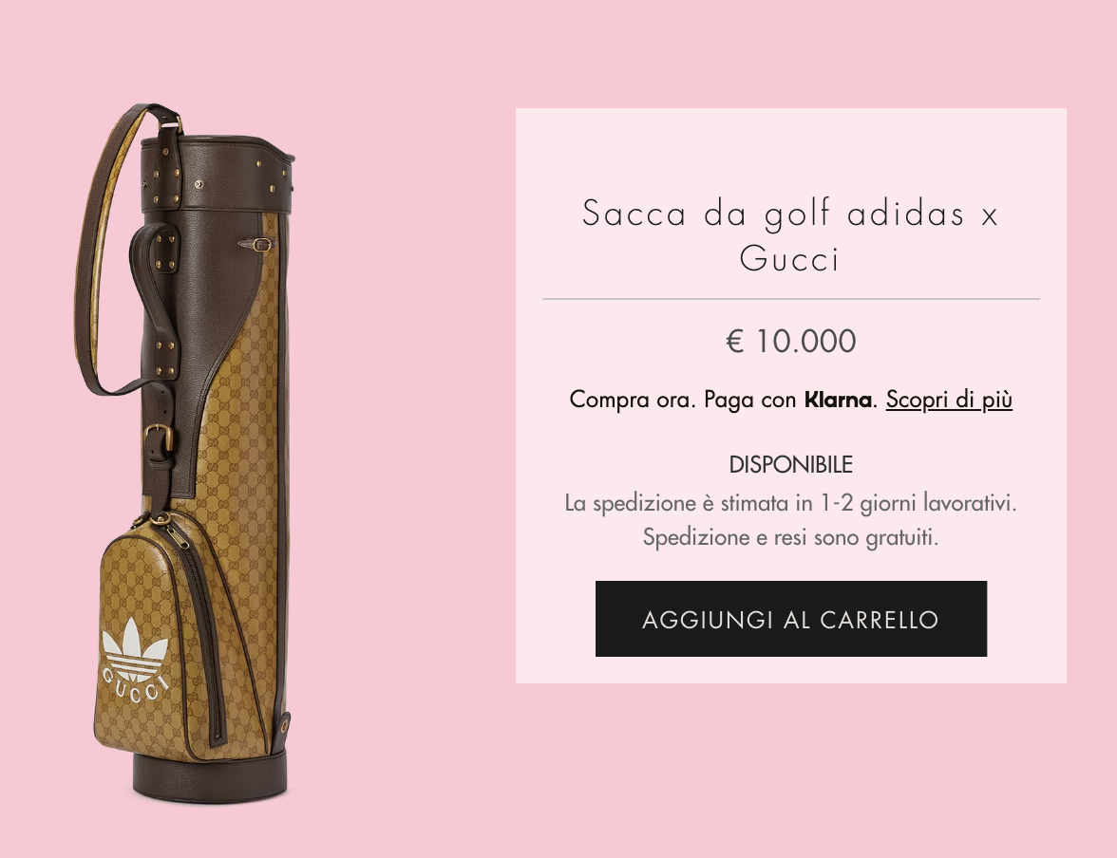Open the Scopri di più link
This screenshot has height=858, width=1117.
click(949, 400)
